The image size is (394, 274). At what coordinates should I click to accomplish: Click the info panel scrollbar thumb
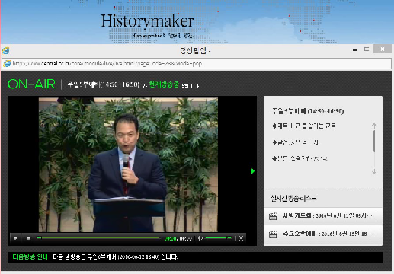374,141
